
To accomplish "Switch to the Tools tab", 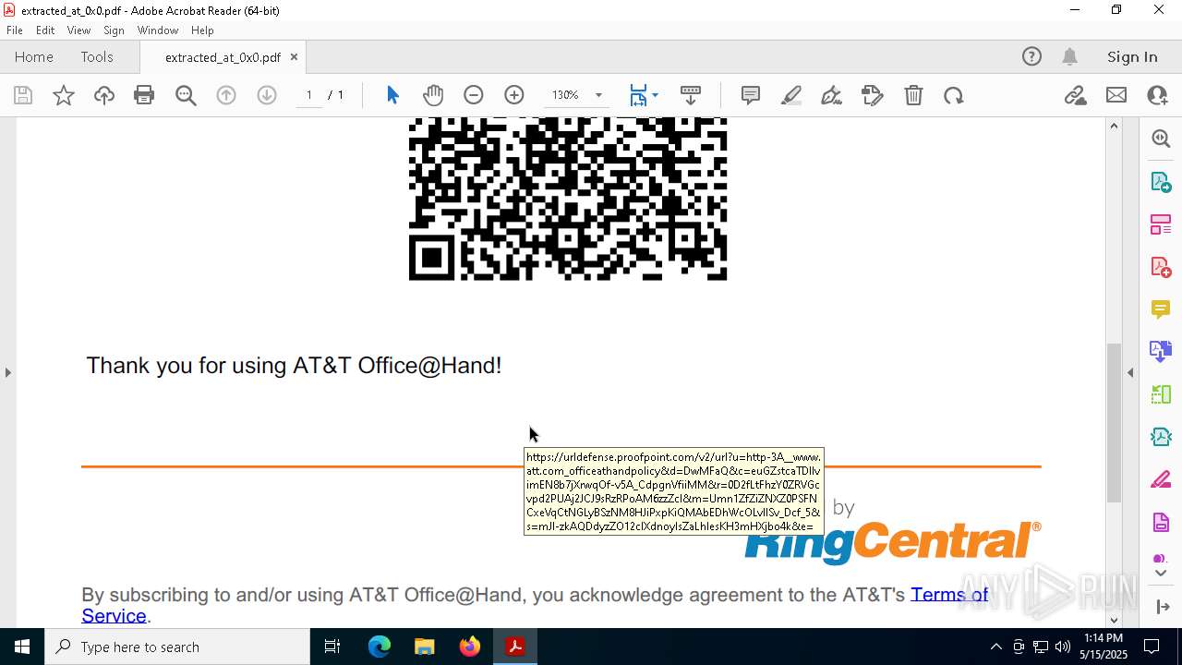I will (x=97, y=56).
